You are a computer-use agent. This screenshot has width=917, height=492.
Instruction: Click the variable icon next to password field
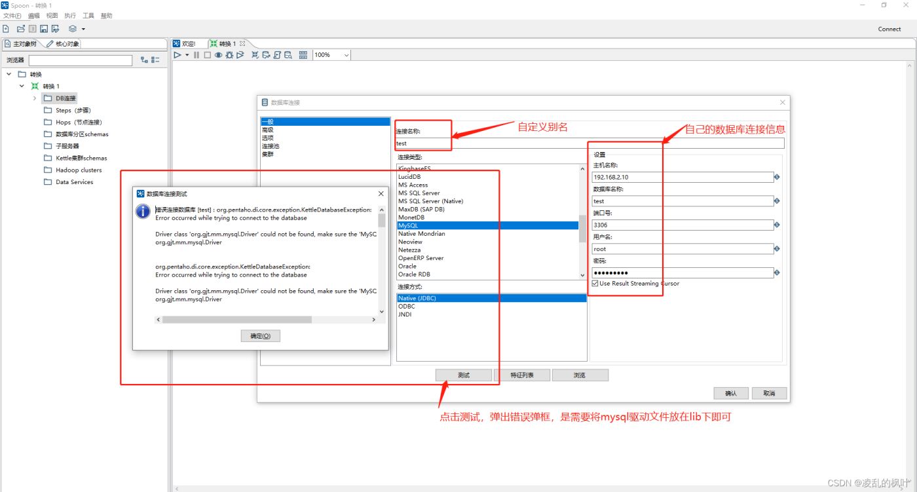click(777, 273)
